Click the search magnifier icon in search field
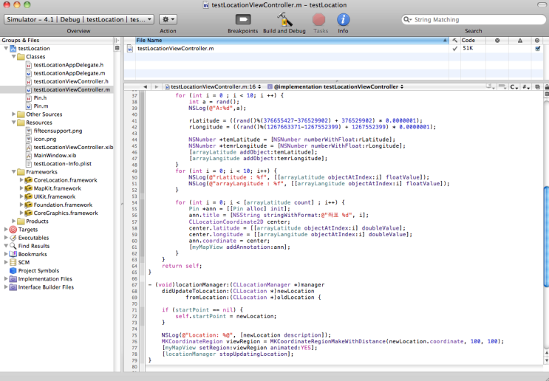 [x=407, y=20]
